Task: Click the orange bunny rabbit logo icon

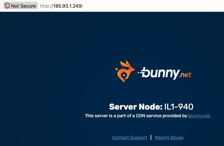Action: tap(125, 71)
